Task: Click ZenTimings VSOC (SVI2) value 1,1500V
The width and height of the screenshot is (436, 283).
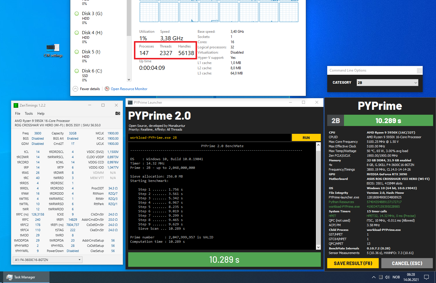Action: point(113,152)
